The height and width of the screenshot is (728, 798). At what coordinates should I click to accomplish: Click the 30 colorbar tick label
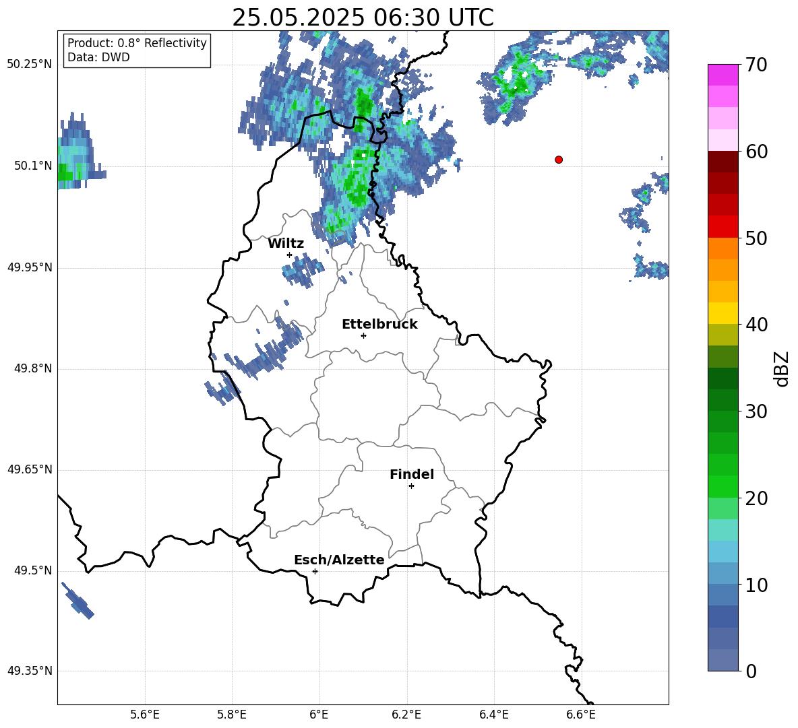coord(756,411)
